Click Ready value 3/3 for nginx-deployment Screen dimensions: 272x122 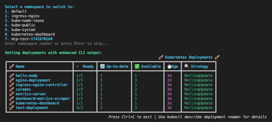click(x=79, y=80)
